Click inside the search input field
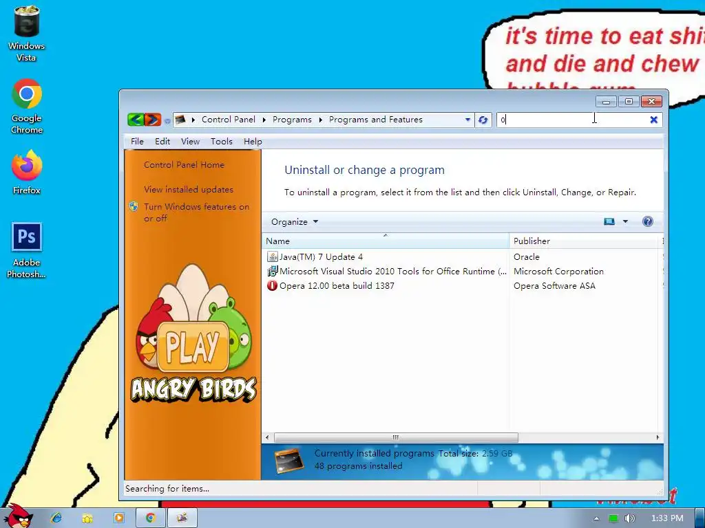This screenshot has width=705, height=528. coord(572,120)
